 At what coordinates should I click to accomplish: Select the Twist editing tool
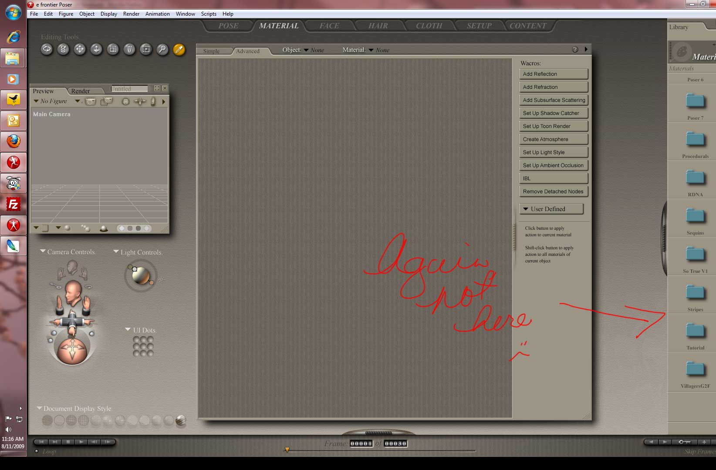(63, 49)
